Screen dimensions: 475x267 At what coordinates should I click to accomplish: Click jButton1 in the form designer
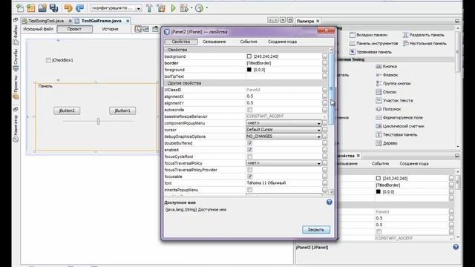click(x=122, y=111)
